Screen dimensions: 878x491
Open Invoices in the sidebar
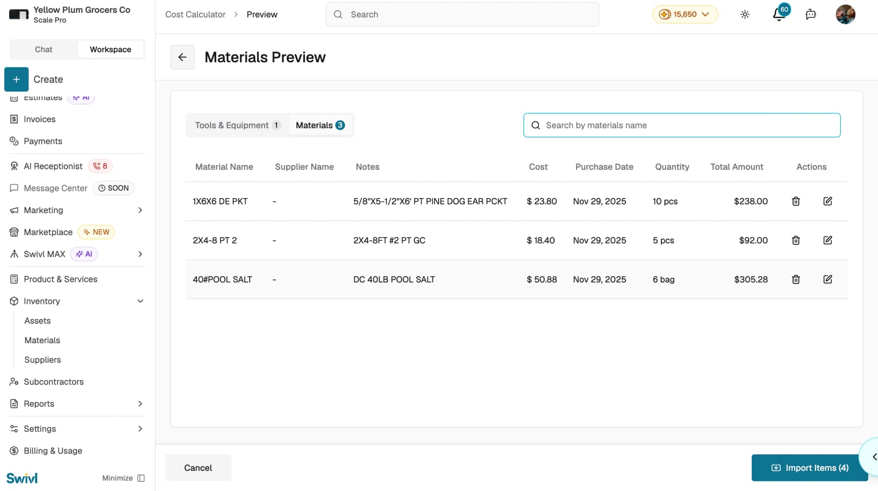coord(39,119)
